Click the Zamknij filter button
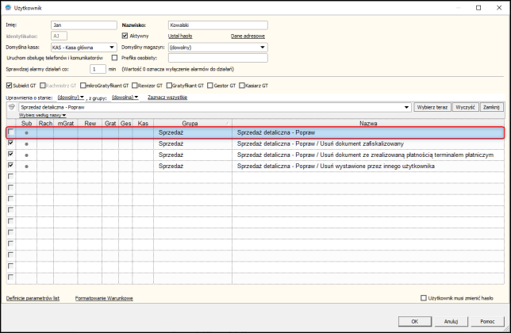 pyautogui.click(x=491, y=107)
